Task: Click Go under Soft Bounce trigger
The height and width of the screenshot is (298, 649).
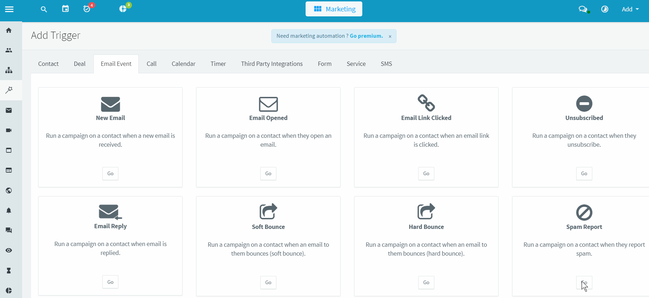Action: click(268, 282)
